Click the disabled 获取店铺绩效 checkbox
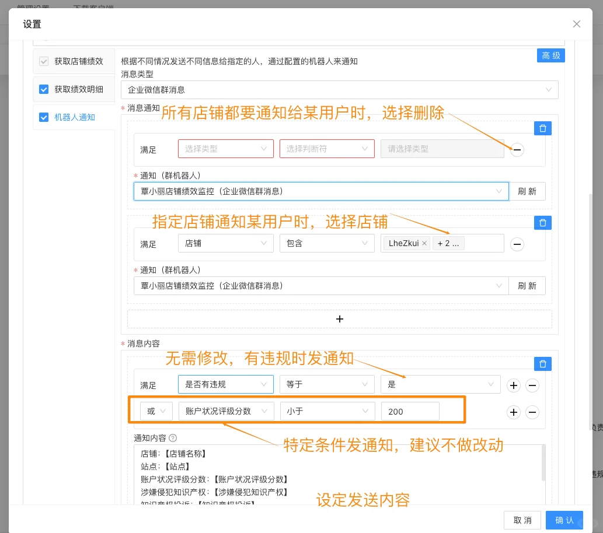The width and height of the screenshot is (603, 533). point(44,61)
